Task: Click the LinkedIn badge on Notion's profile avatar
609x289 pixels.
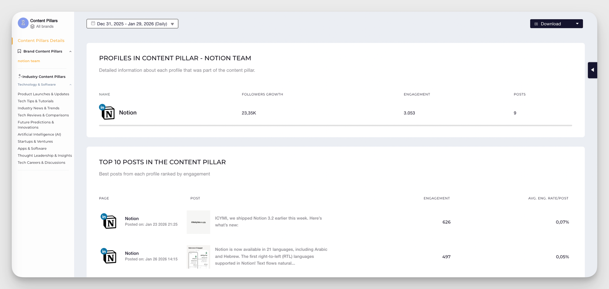Action: click(102, 107)
